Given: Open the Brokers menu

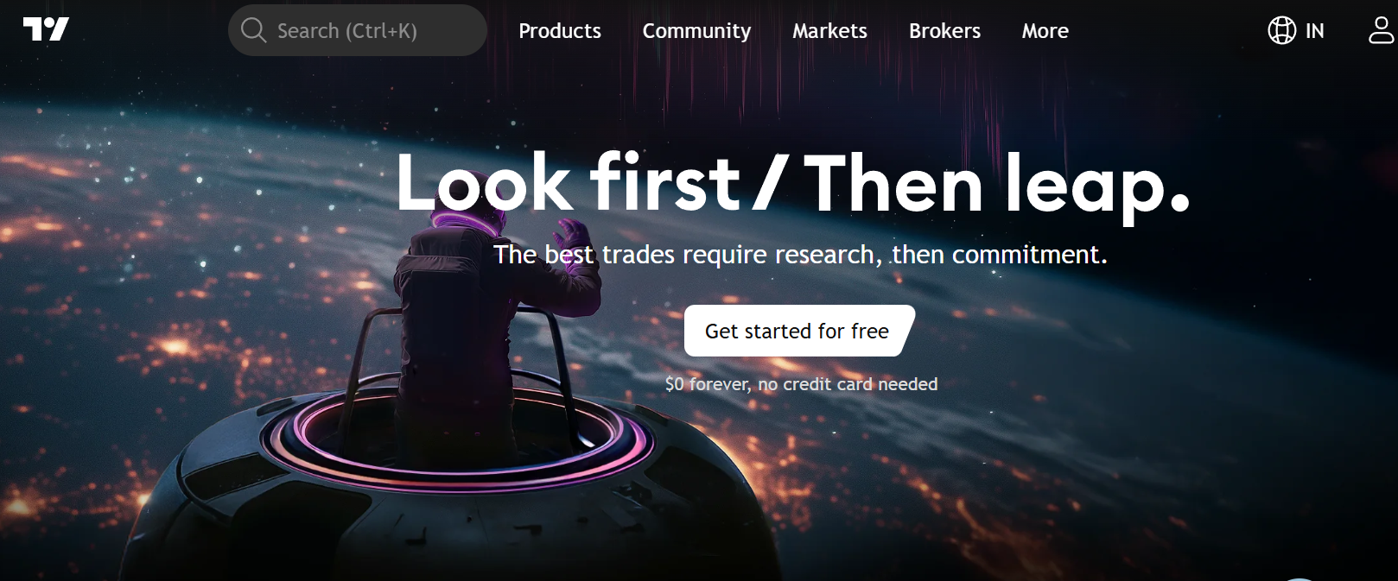Looking at the screenshot, I should [x=944, y=31].
